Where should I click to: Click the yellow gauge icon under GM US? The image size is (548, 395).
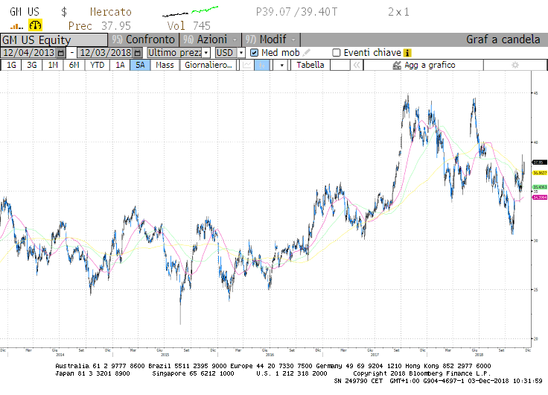tap(35, 25)
